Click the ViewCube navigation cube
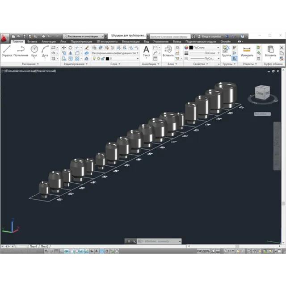Image resolution: width=286 pixels, height=286 pixels. point(262,93)
